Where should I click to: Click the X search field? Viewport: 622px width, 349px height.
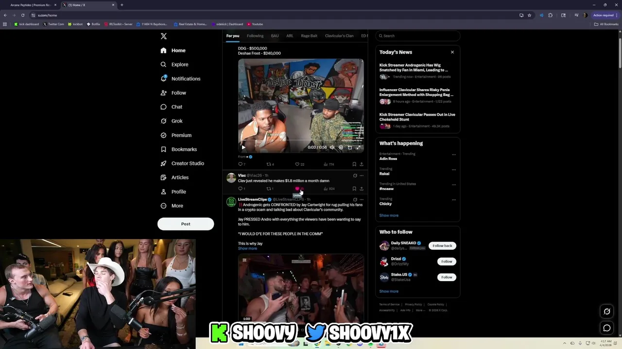coord(418,36)
